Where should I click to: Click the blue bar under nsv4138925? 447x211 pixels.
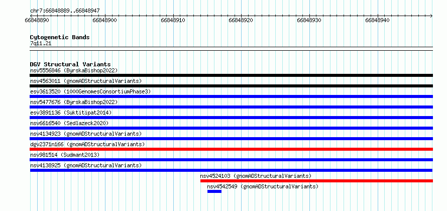point(231,170)
